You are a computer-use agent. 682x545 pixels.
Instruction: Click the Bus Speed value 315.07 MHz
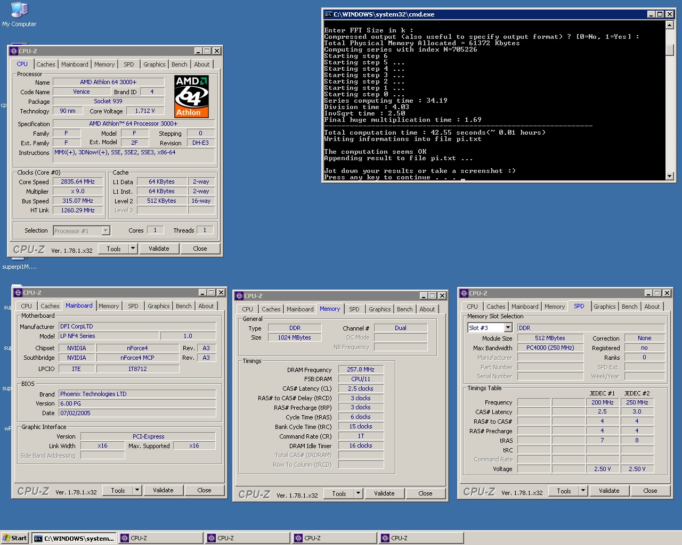(78, 201)
